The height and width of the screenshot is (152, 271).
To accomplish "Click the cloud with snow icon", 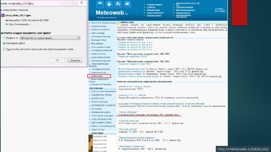I will 118,5.
